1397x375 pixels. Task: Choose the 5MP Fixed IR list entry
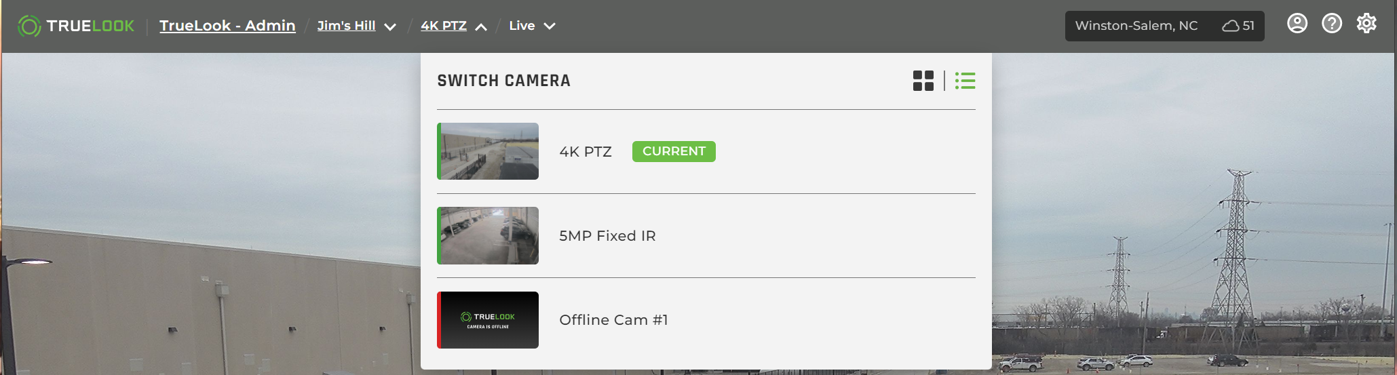point(706,235)
